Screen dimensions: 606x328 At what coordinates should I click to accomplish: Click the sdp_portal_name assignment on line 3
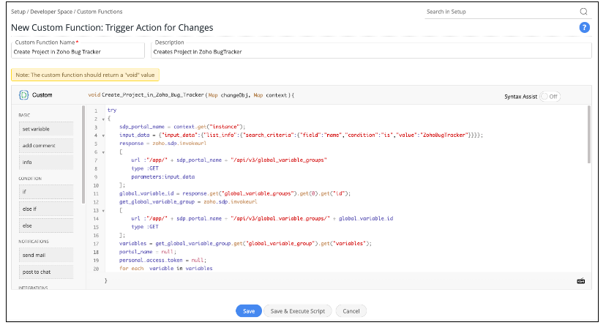point(182,127)
